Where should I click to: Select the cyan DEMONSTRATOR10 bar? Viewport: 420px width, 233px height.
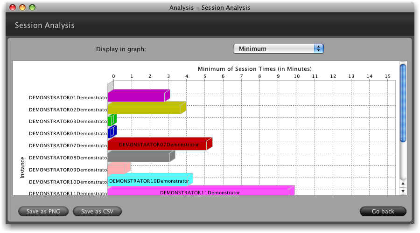148,180
